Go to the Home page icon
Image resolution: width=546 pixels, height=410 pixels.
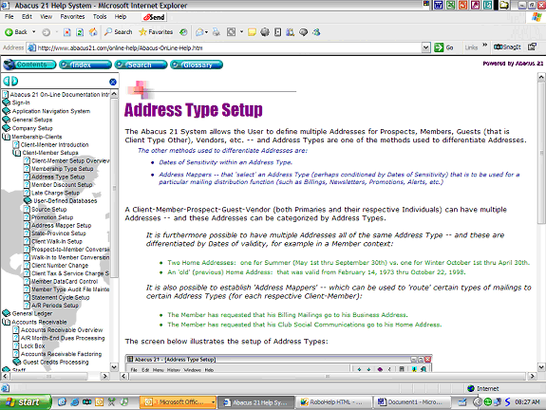point(93,32)
